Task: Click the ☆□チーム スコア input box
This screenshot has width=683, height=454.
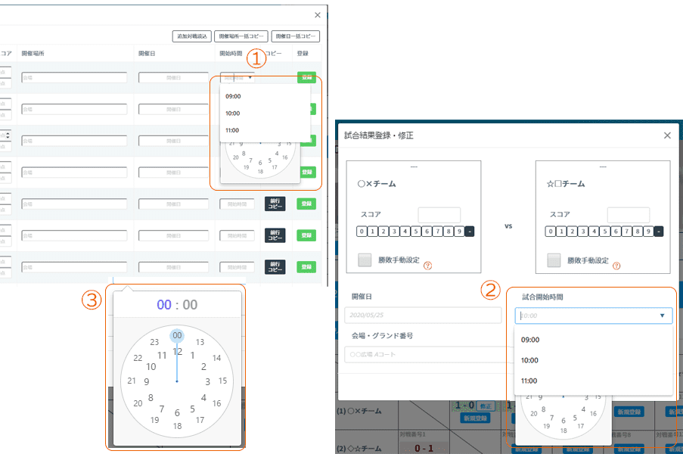Action: 628,215
